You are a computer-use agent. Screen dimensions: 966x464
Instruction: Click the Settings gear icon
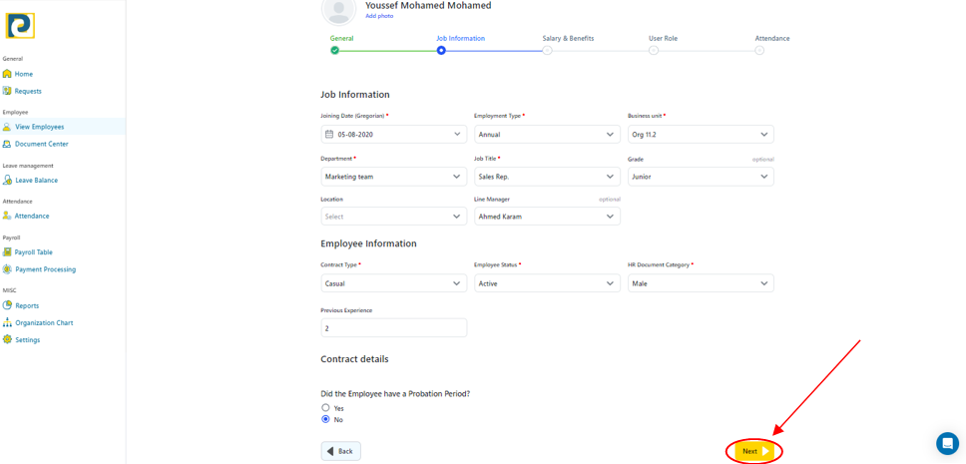(x=7, y=340)
